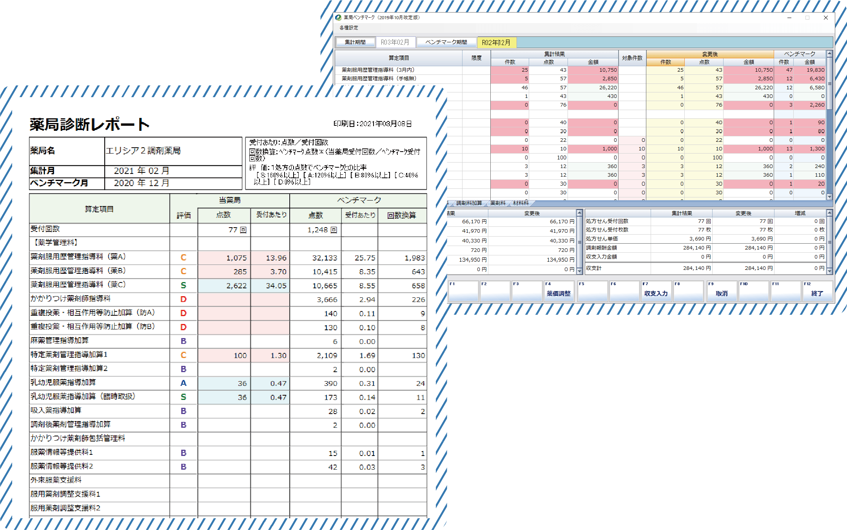Click the 処方せん単価 row label
This screenshot has height=530, width=847.
point(602,239)
